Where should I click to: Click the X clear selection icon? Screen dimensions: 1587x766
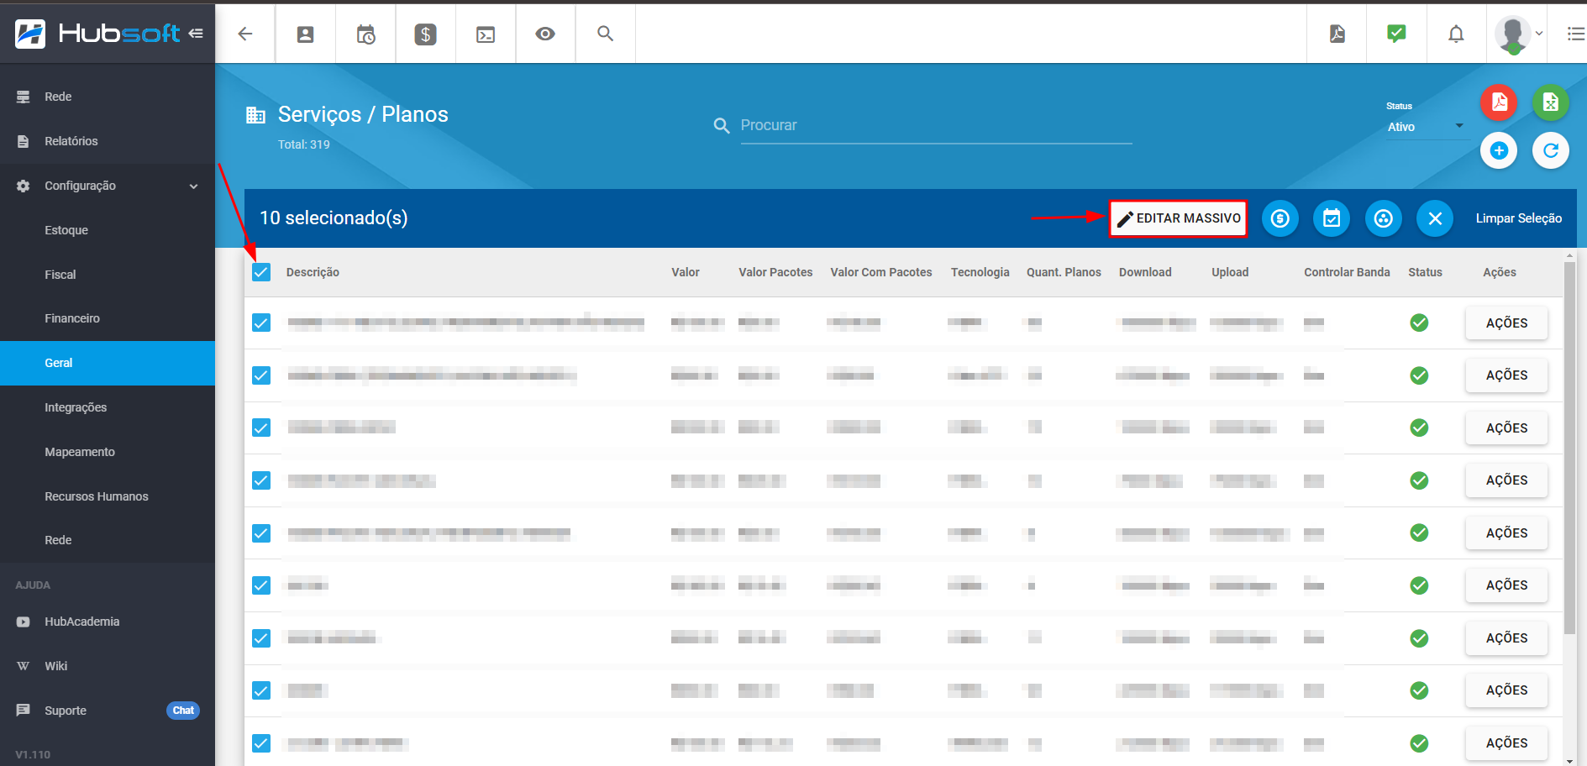(1435, 219)
